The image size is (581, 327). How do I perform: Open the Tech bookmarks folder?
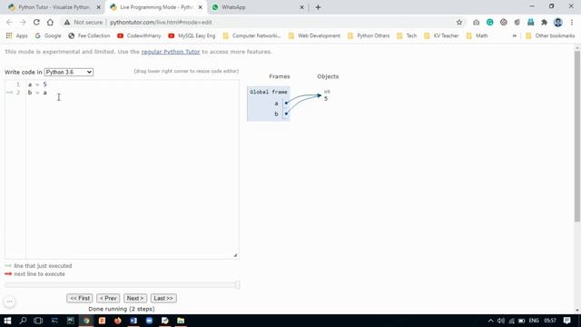(x=407, y=35)
